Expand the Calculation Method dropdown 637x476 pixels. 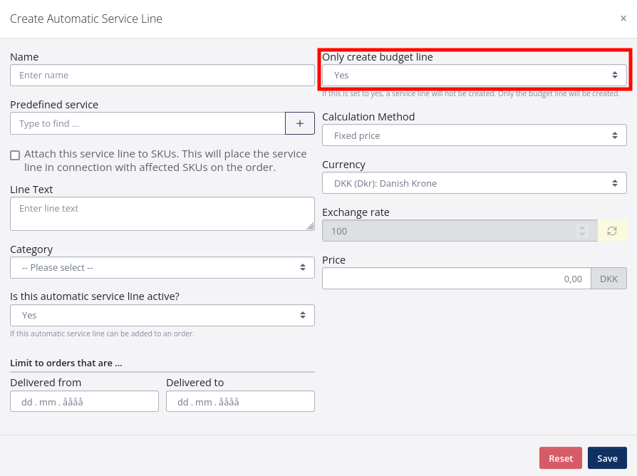(x=474, y=135)
